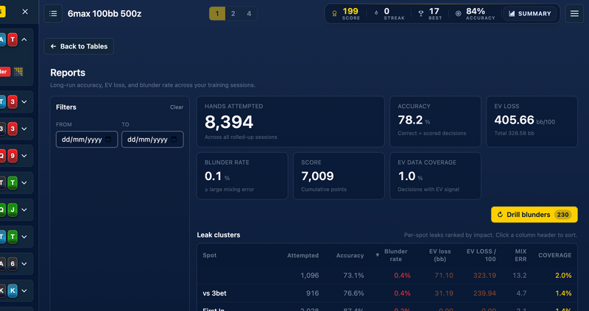Select table count 1 toggle
The height and width of the screenshot is (311, 589).
(x=217, y=14)
